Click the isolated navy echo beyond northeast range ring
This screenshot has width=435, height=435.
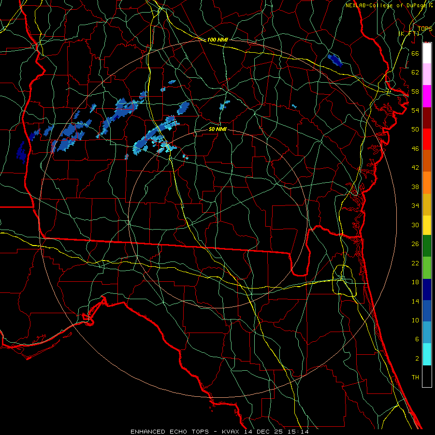[335, 60]
